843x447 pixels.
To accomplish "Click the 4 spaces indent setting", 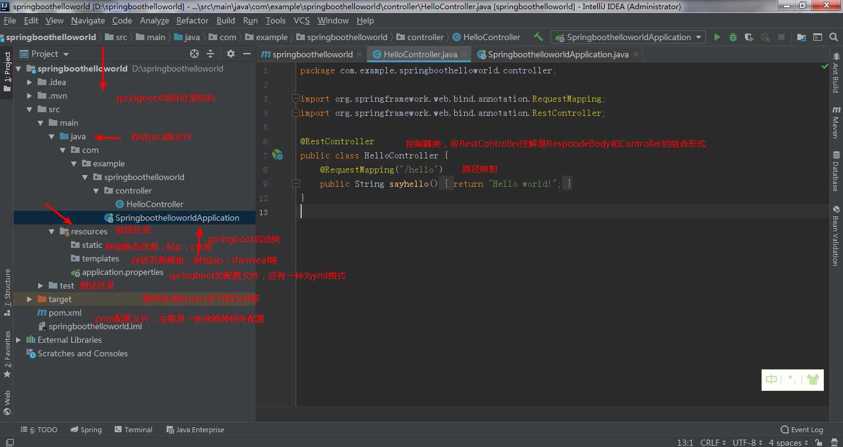I will point(787,443).
